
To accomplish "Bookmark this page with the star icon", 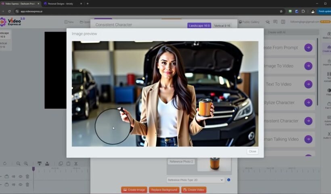I will 281,11.
